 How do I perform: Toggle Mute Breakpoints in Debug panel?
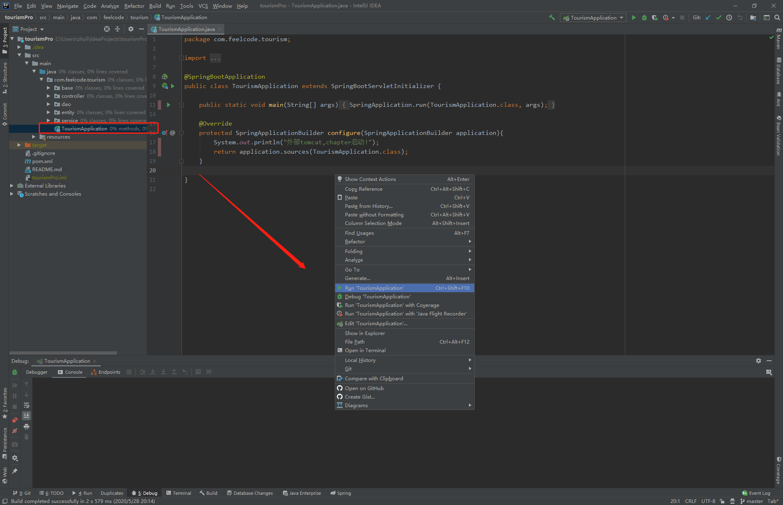click(x=15, y=431)
